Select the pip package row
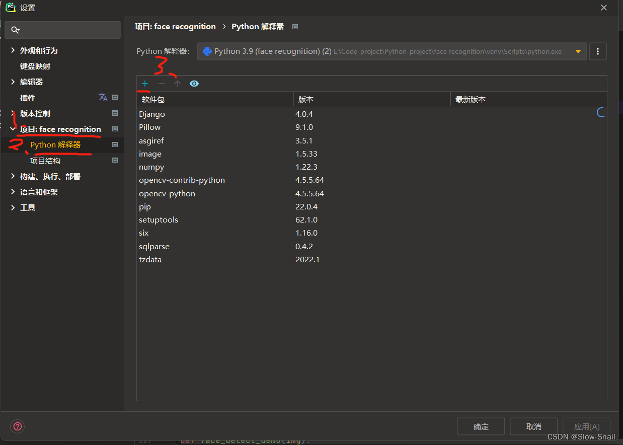The height and width of the screenshot is (445, 623). click(x=371, y=206)
